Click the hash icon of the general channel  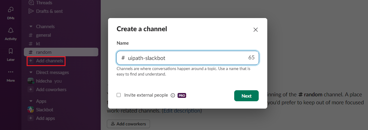[31, 35]
